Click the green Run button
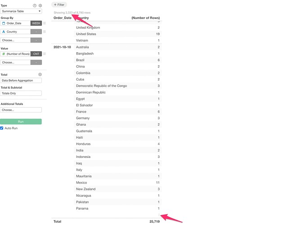 [x=21, y=121]
